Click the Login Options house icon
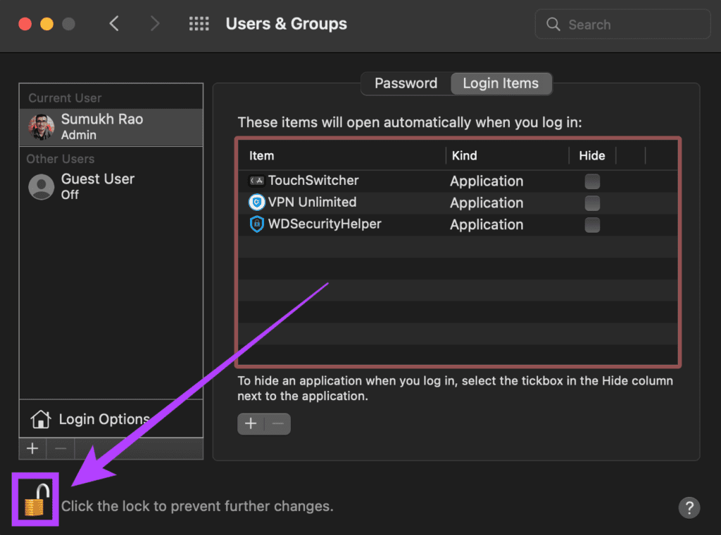The height and width of the screenshot is (535, 721). coord(41,420)
